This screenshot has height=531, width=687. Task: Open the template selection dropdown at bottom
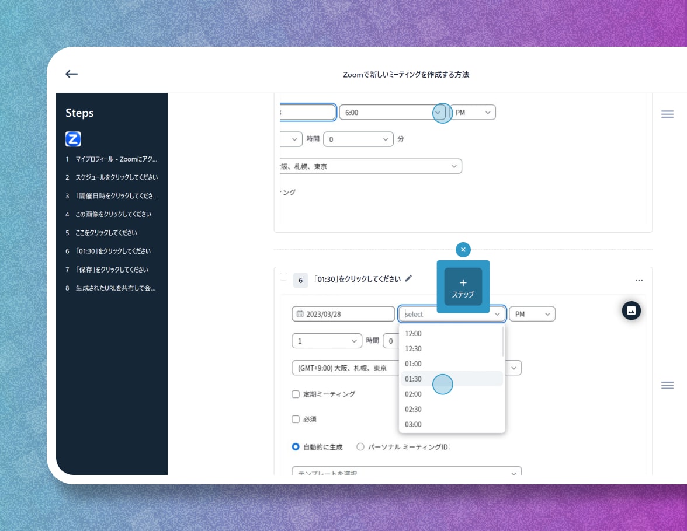coord(407,471)
